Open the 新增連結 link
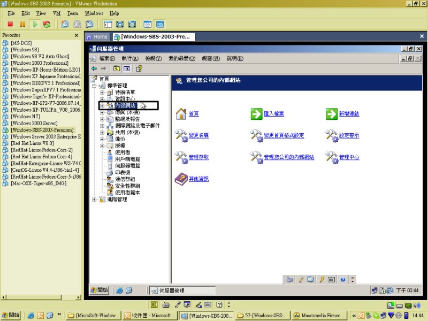 349,114
